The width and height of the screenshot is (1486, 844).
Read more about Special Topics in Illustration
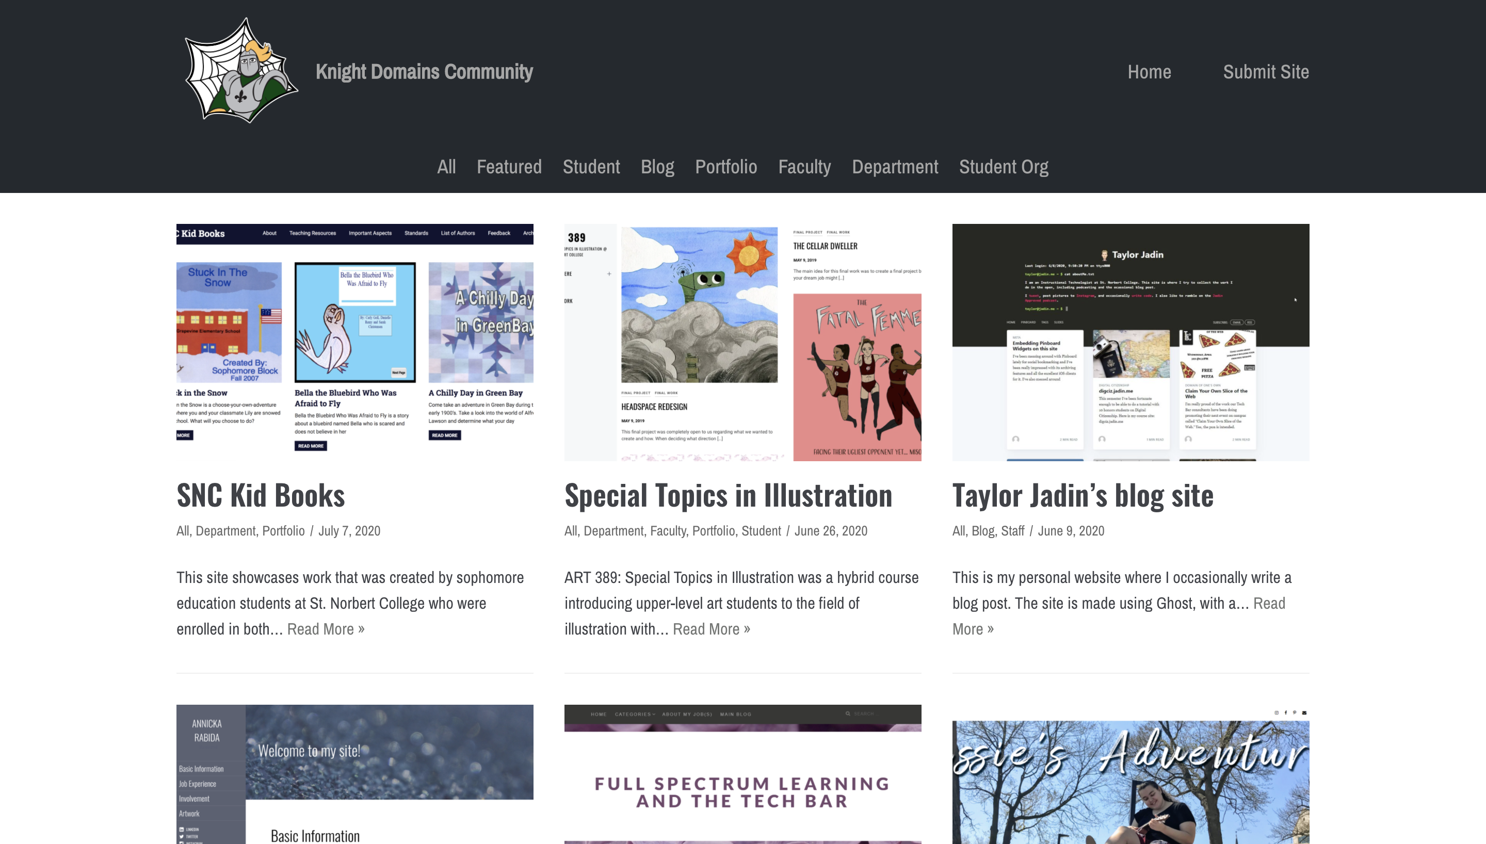click(711, 629)
